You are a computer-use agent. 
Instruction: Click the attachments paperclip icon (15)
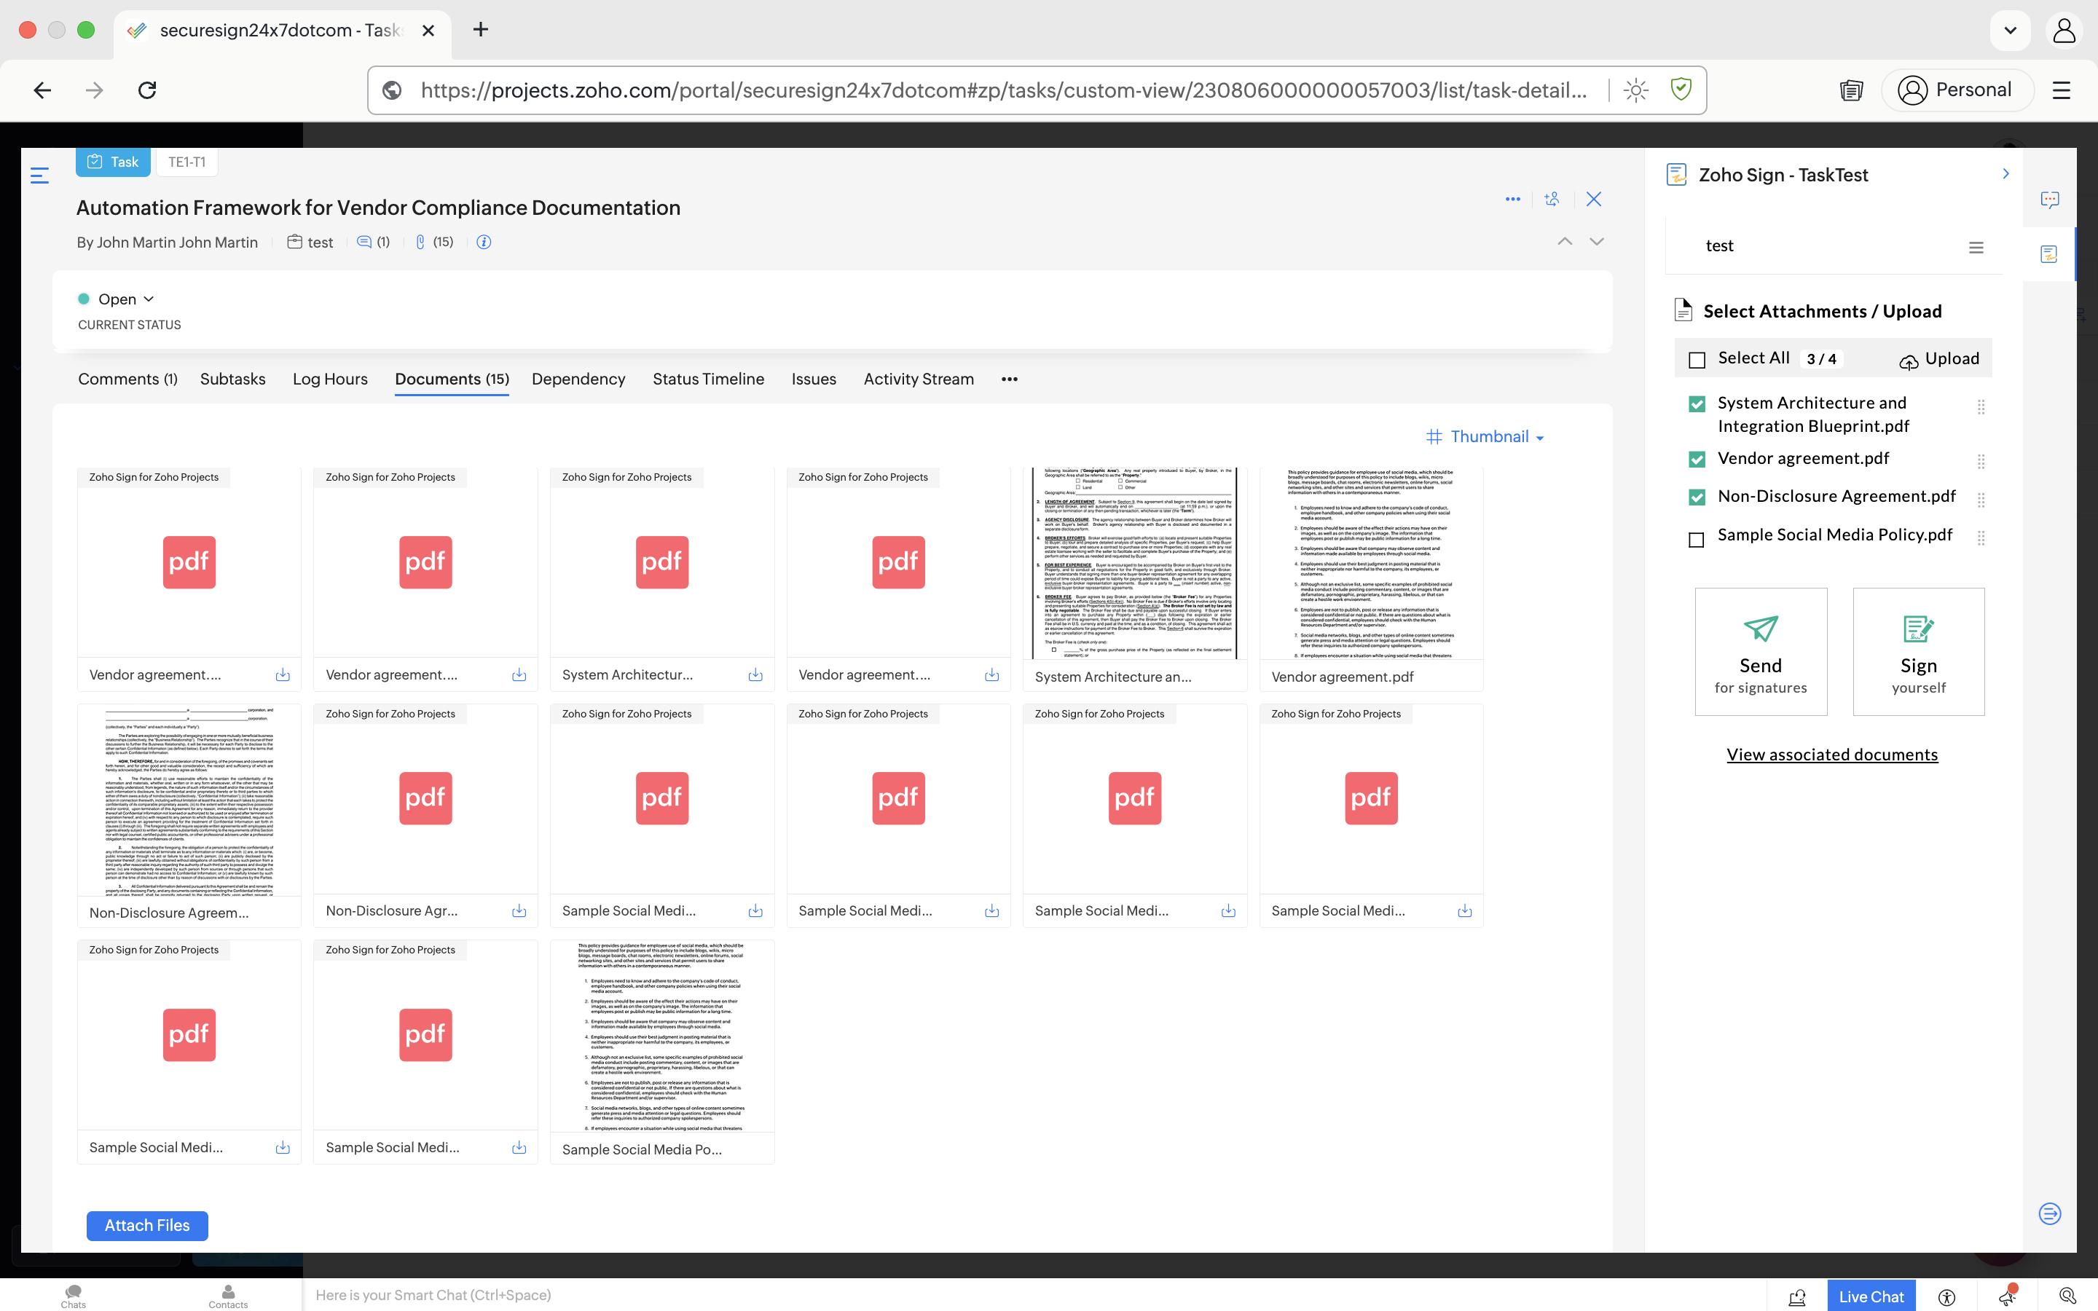point(420,243)
